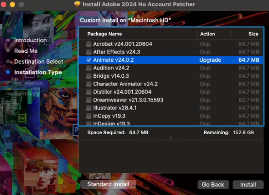This screenshot has width=269, height=195.
Task: Tick the InCopy v19.3 checkbox
Action: pos(89,116)
